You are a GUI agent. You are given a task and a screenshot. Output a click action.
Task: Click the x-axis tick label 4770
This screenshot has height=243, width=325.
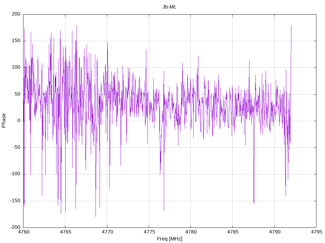[x=107, y=232]
